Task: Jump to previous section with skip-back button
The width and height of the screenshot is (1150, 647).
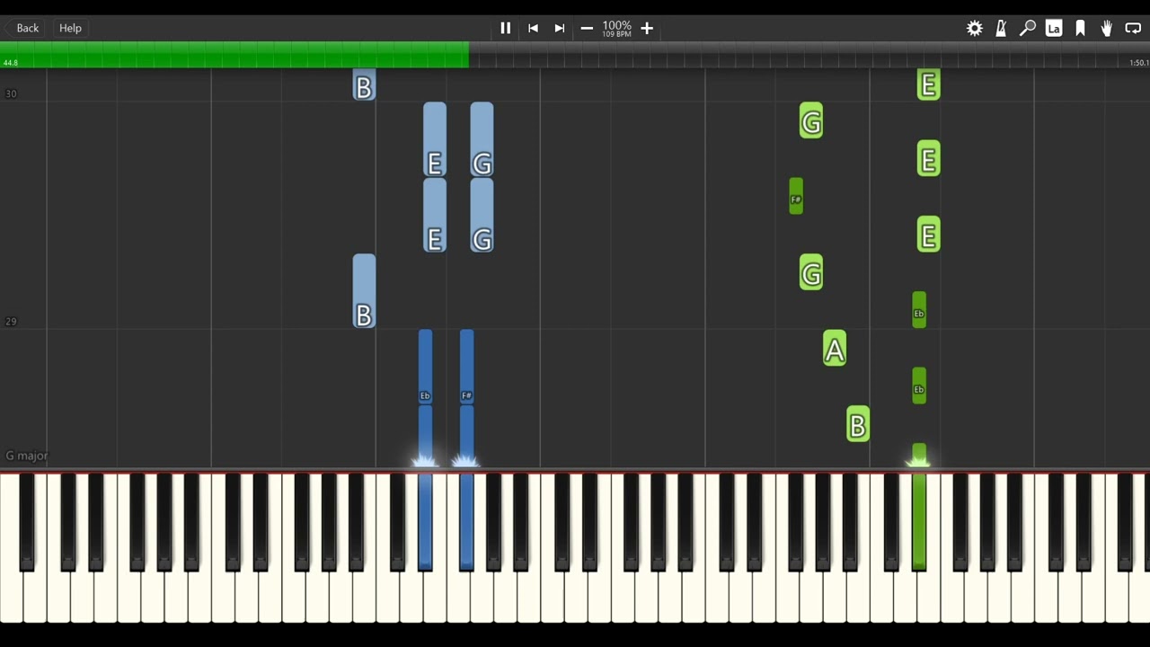Action: (533, 28)
